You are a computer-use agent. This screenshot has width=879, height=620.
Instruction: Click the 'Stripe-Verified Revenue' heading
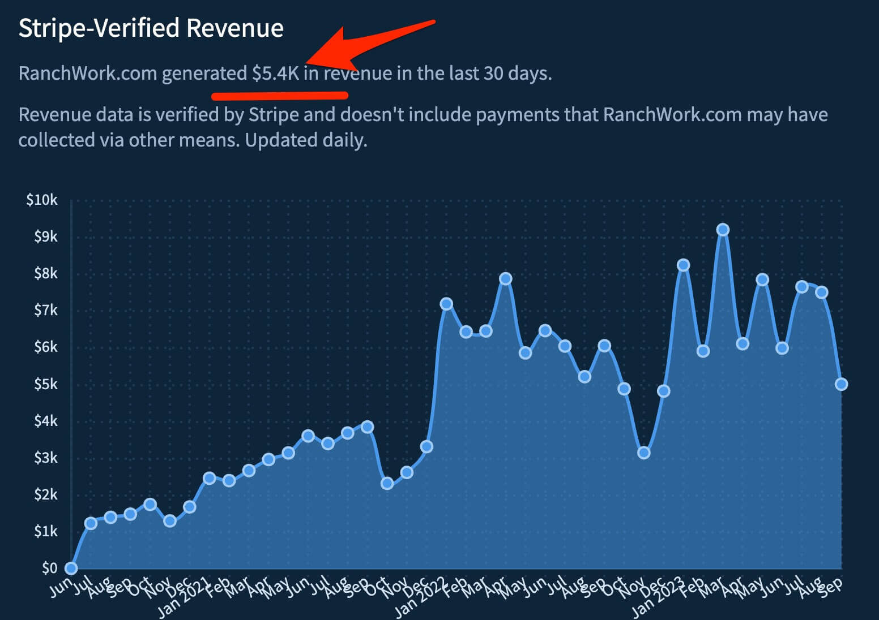click(151, 28)
